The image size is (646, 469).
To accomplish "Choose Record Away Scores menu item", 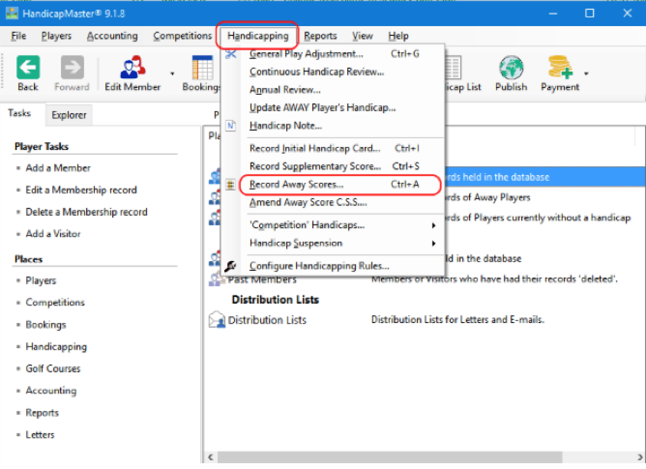I will click(333, 185).
